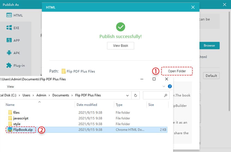Switch to the HTML publish tab
231x152 pixels.
[15, 15]
